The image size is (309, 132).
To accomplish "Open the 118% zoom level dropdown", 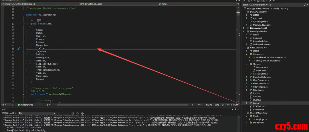I will pyautogui.click(x=5, y=105).
